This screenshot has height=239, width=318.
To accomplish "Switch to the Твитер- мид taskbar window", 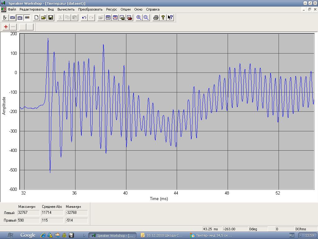I will [211, 235].
